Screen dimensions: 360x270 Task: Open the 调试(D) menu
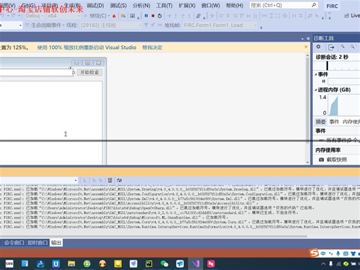point(96,6)
